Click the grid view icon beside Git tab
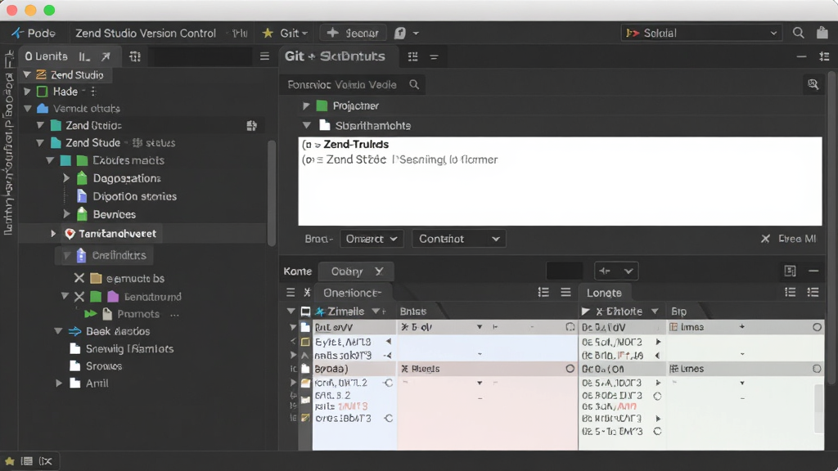The width and height of the screenshot is (838, 471). click(412, 56)
